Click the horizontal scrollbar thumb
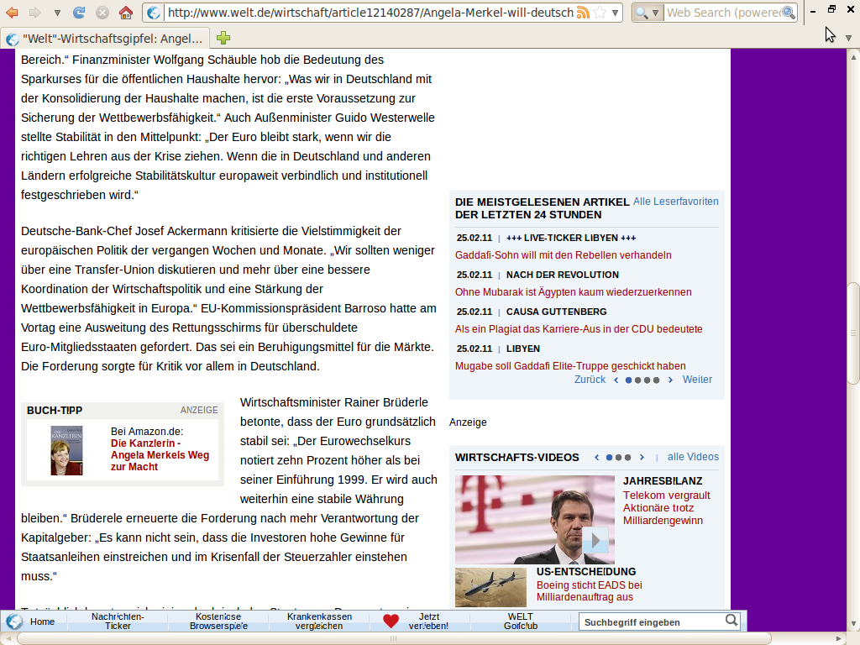Image resolution: width=860 pixels, height=645 pixels. pos(393,638)
